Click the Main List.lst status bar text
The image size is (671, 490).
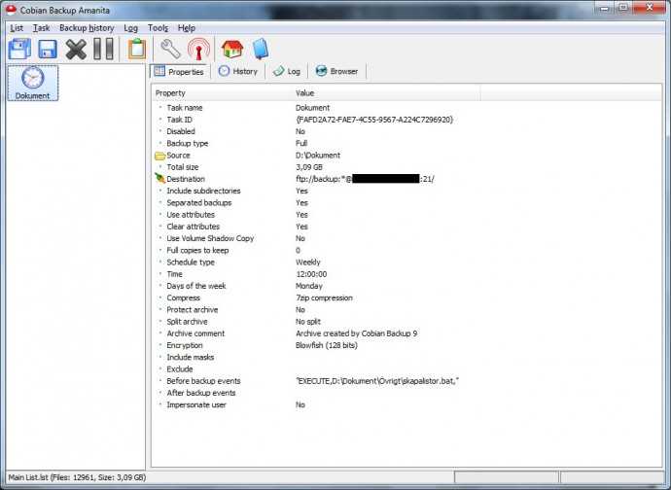(x=77, y=477)
